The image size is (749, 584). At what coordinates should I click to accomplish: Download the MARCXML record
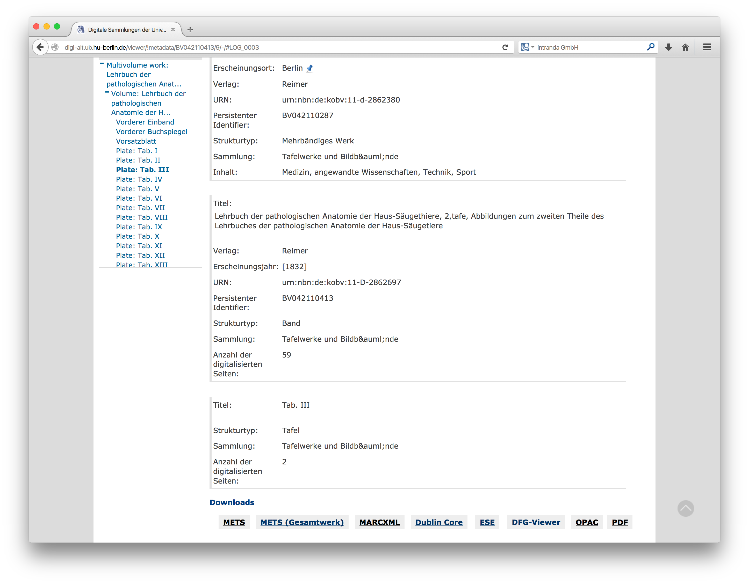pos(379,522)
